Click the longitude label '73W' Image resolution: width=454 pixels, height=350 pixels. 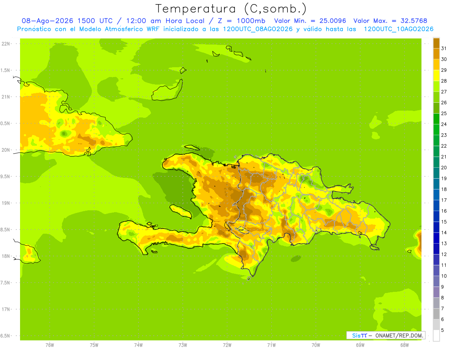coord(183,345)
